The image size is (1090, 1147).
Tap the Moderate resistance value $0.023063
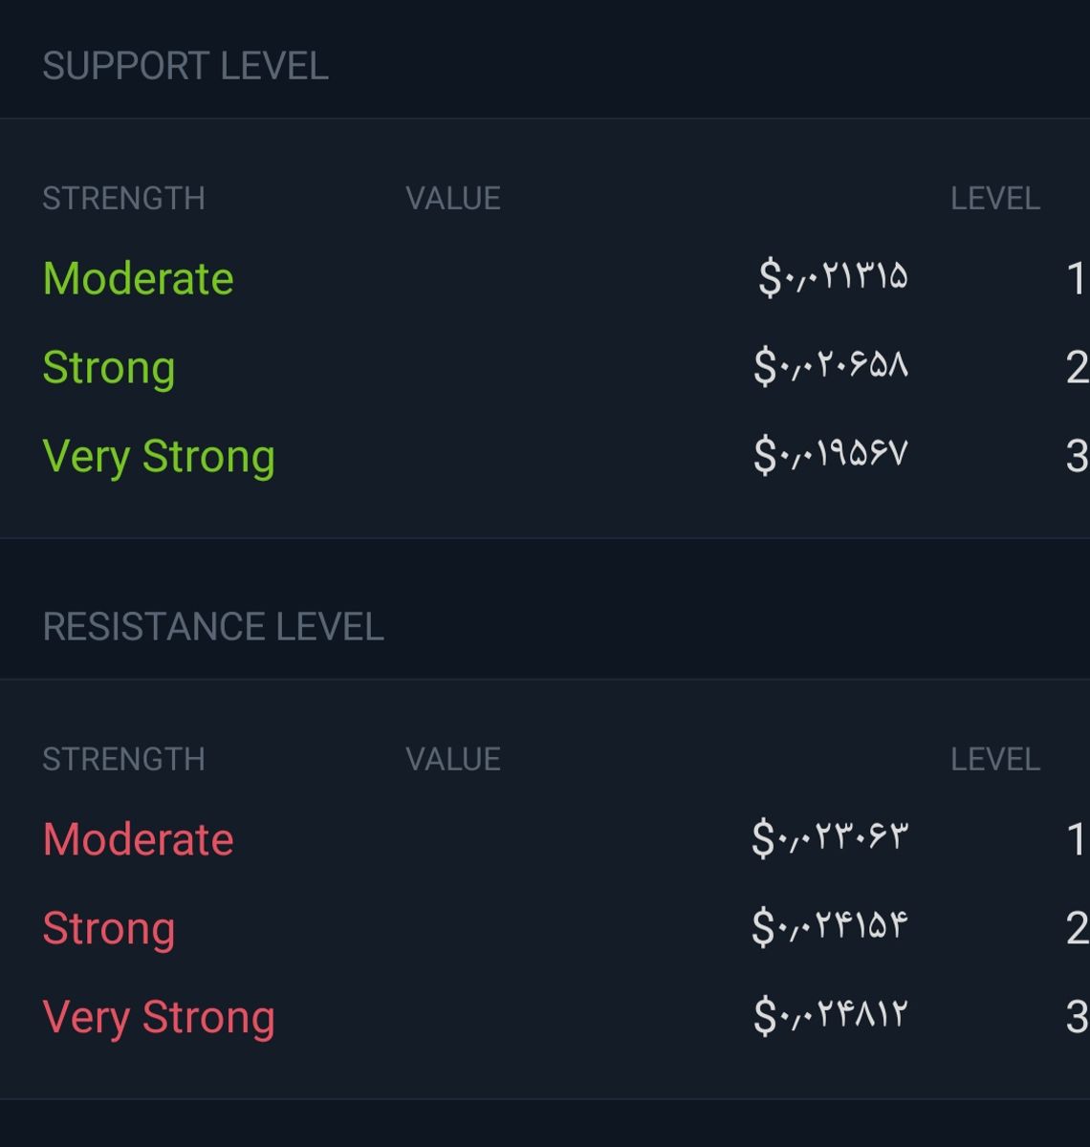(830, 838)
